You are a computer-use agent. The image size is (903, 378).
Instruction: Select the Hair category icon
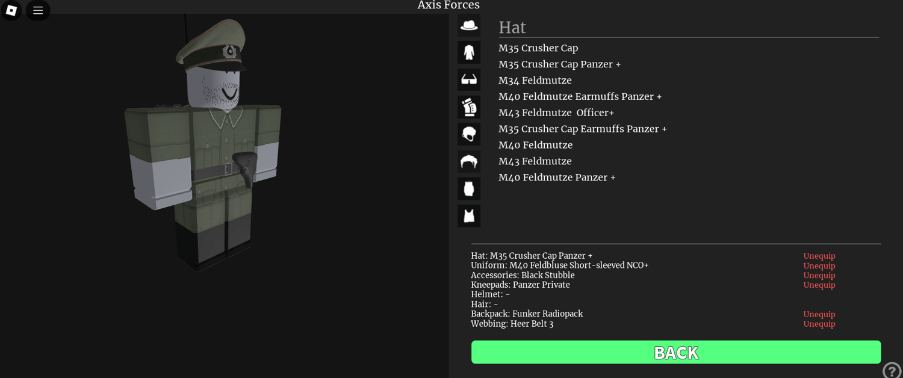[x=469, y=161]
